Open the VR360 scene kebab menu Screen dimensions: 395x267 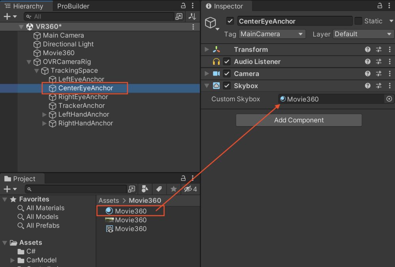[193, 27]
